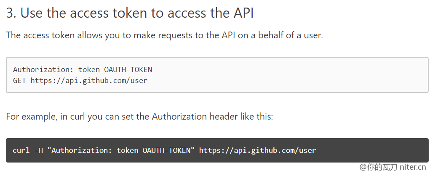This screenshot has width=435, height=176.
Task: Open the URL on the GET line
Action: coord(89,80)
